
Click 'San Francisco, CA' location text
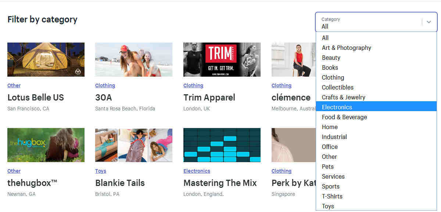click(28, 109)
